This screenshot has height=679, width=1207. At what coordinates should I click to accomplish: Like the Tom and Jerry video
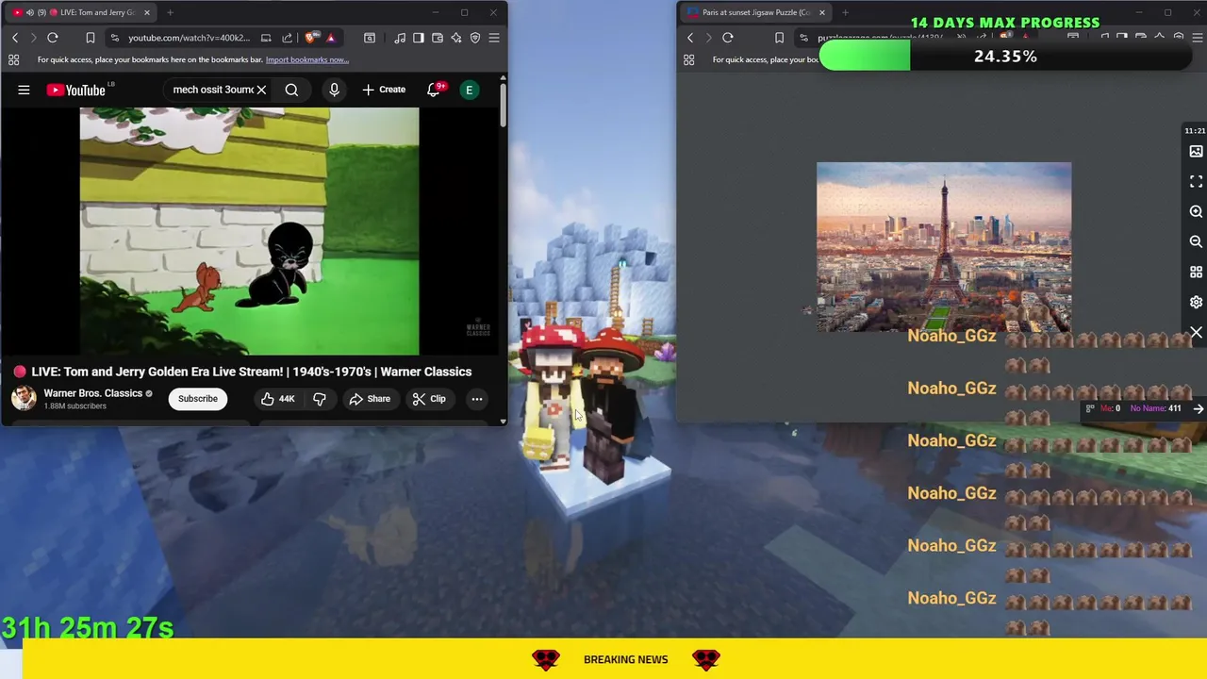278,399
